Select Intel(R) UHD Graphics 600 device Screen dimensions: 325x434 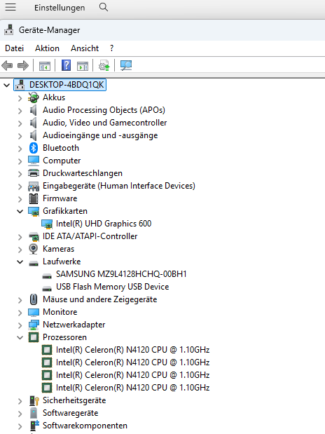[x=104, y=224]
